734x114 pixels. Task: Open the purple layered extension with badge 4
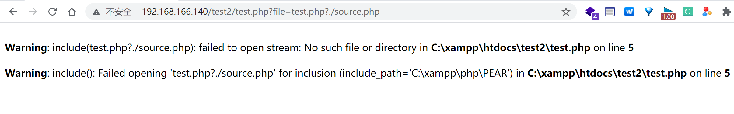pos(592,13)
